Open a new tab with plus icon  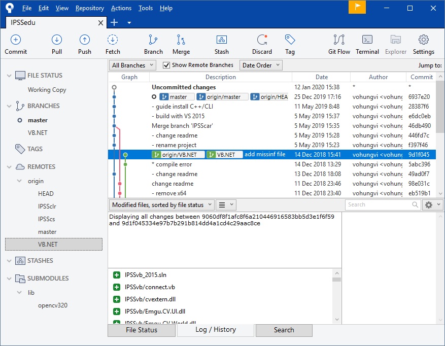[x=114, y=22]
